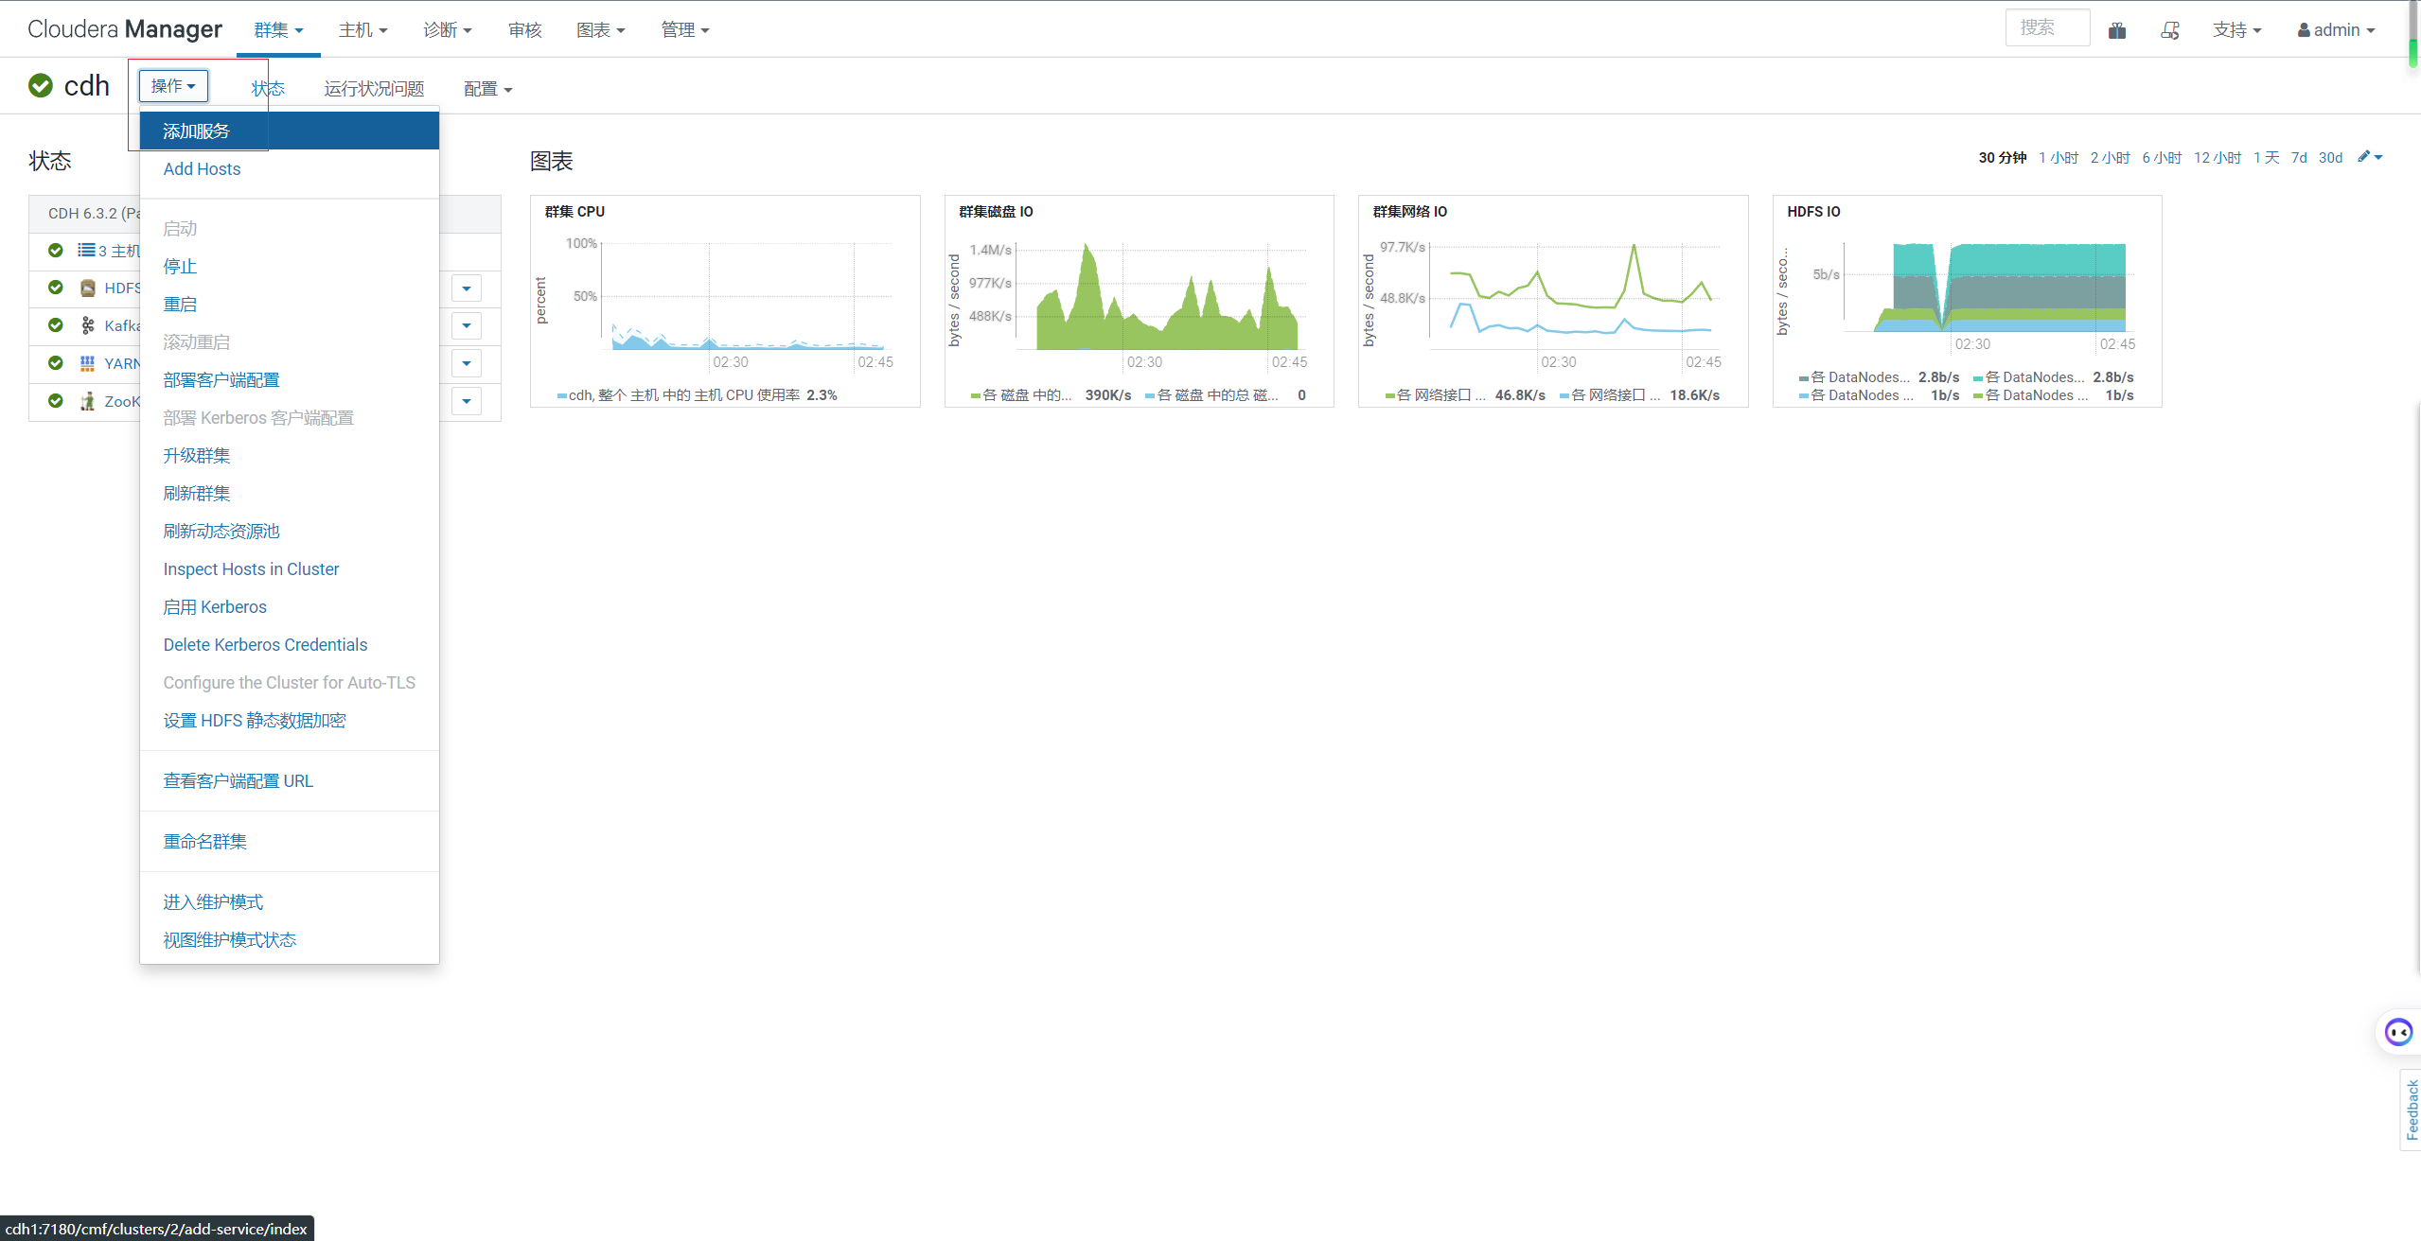Set chart range to 6 小时
Image resolution: width=2421 pixels, height=1241 pixels.
(2162, 158)
